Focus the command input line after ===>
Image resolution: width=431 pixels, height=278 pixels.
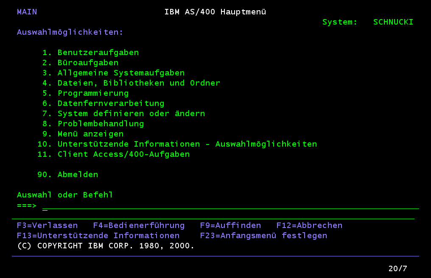231,206
